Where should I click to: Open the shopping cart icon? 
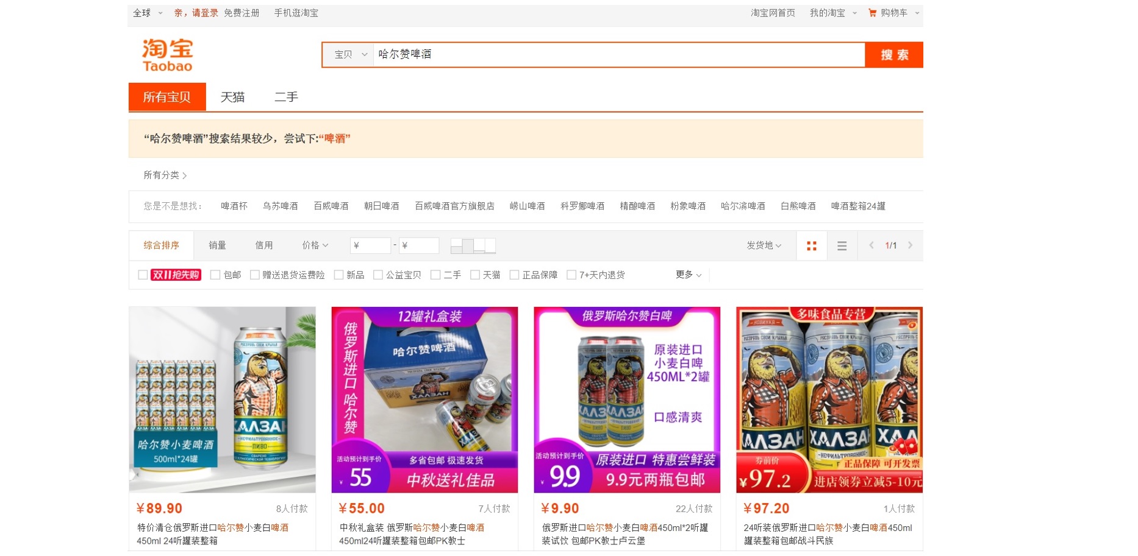coord(872,13)
